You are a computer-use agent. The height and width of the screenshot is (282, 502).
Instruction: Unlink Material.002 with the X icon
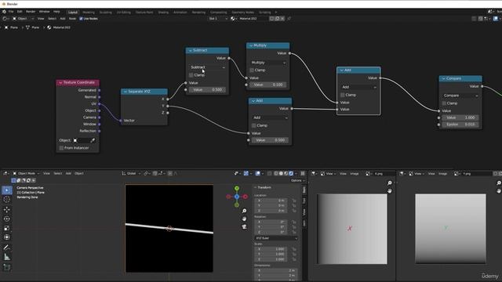282,19
